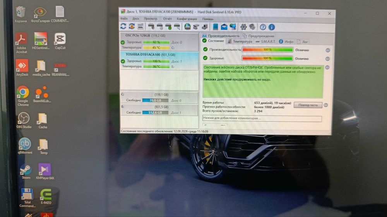Open the Помощь menu
This screenshot has width=387, height=217.
(208, 19)
